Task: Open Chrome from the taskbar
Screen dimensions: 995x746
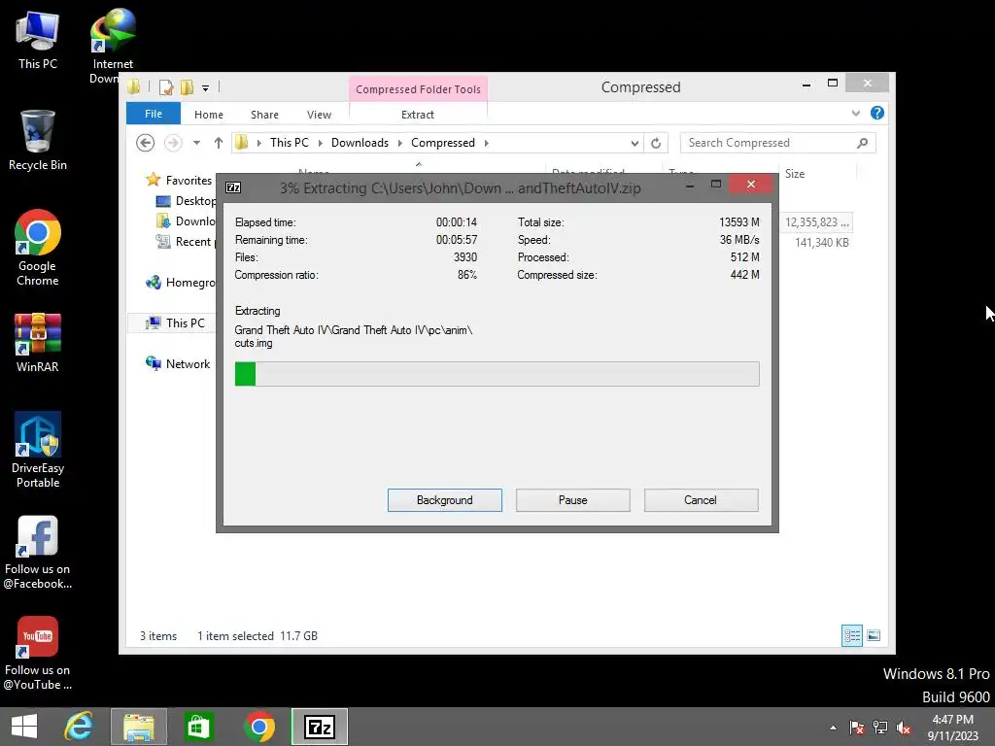Action: [x=258, y=727]
